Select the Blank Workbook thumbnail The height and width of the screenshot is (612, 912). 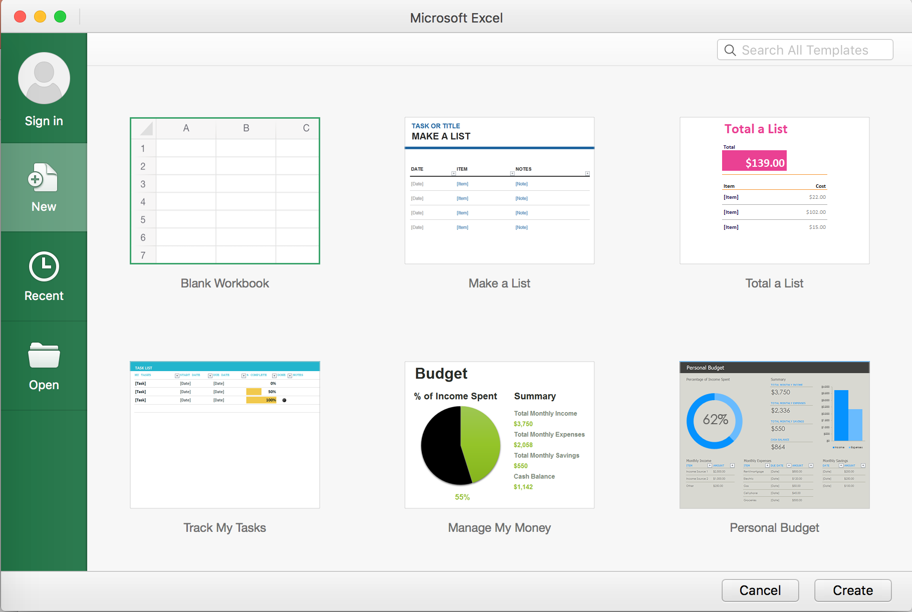point(225,191)
